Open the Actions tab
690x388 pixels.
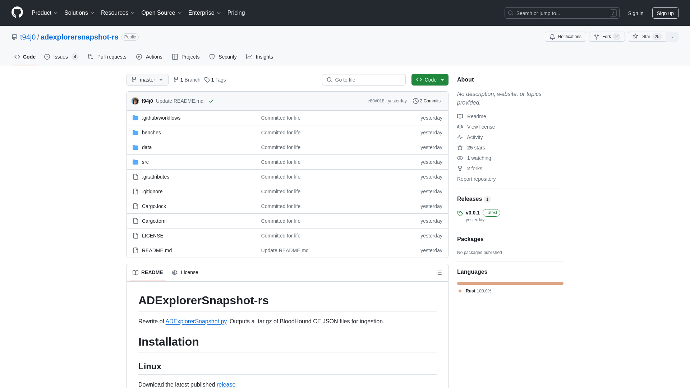pos(149,57)
